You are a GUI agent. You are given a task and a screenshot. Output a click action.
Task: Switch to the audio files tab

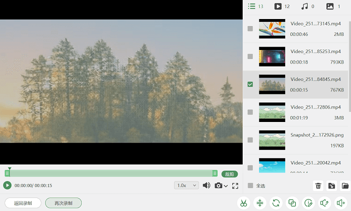(307, 6)
